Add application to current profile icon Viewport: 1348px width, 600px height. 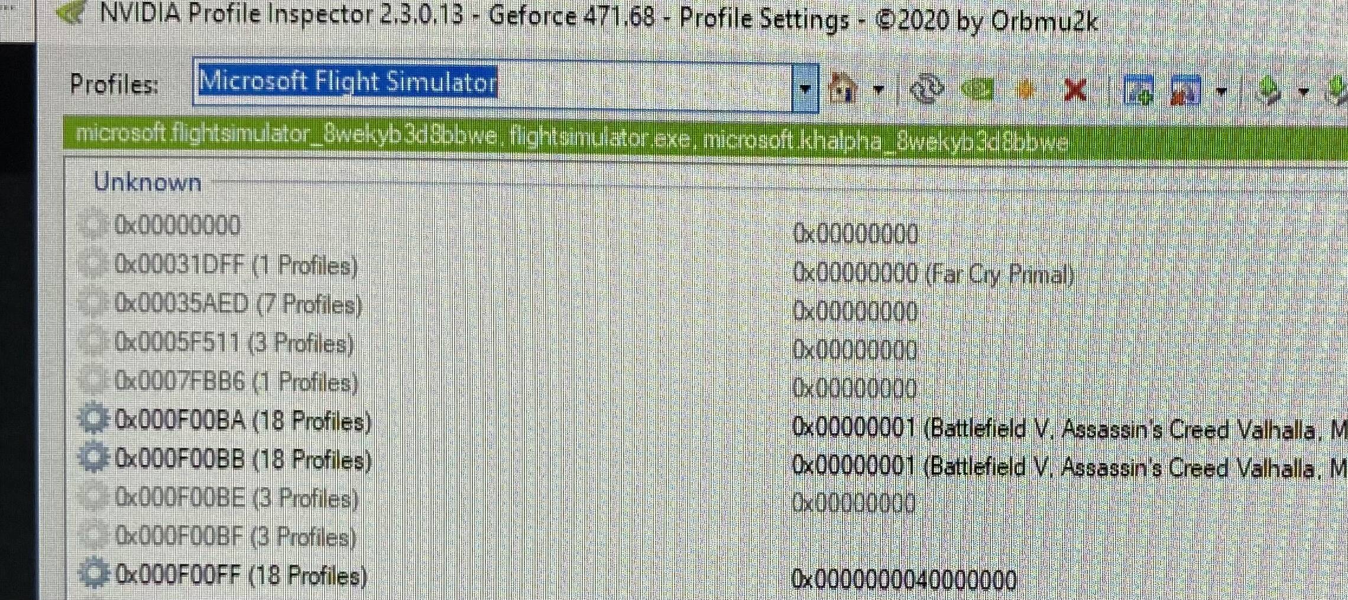click(1139, 90)
